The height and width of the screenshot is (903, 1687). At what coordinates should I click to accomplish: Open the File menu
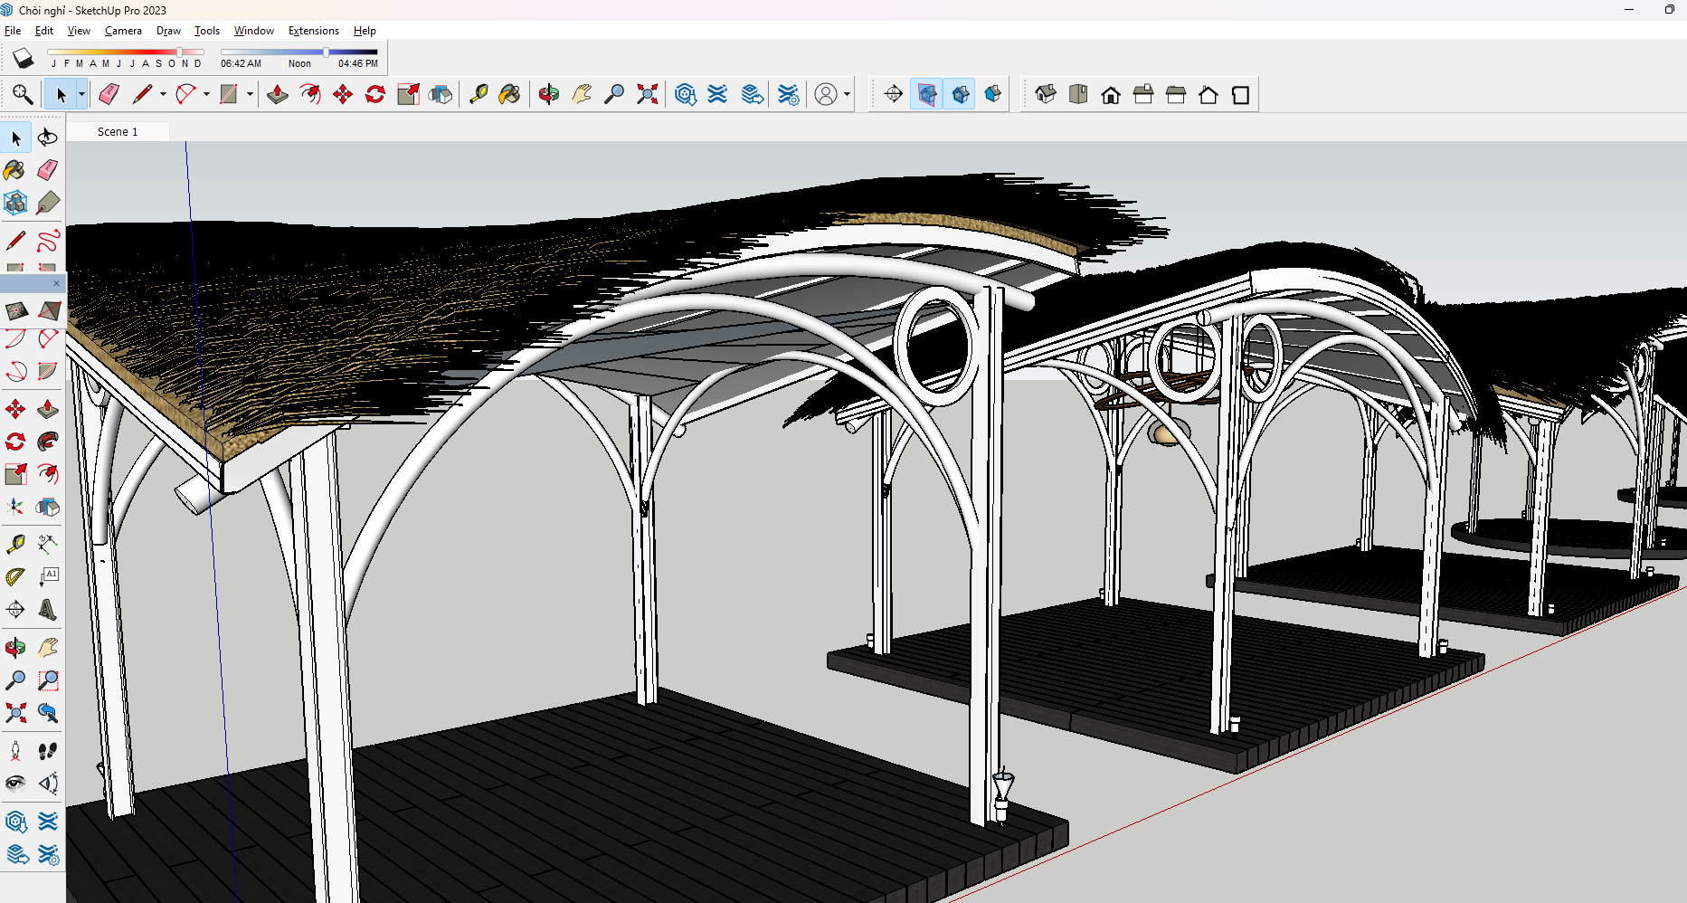coord(13,31)
